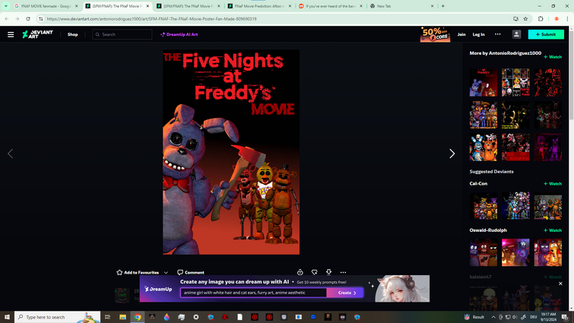
Task: Open the tab search dropdown arrow
Action: pos(6,6)
